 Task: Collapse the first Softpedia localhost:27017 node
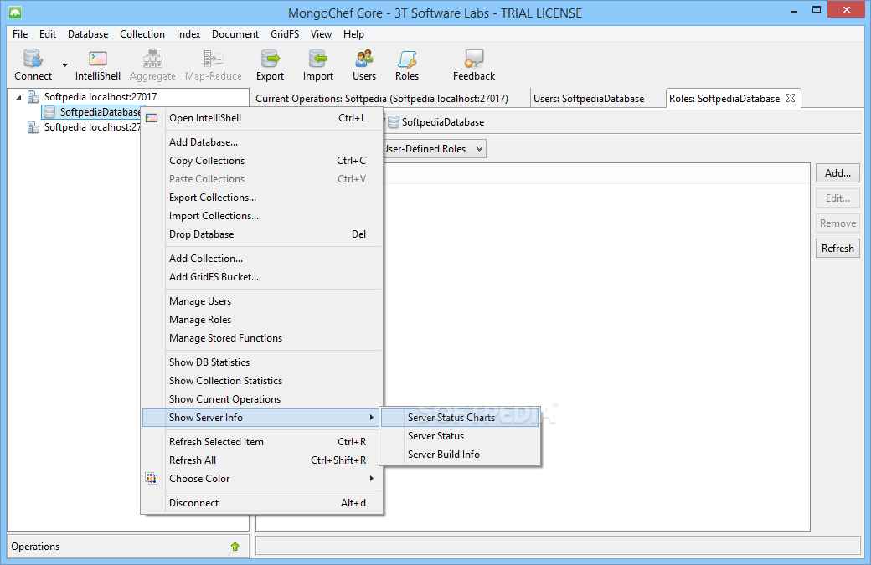pos(19,98)
